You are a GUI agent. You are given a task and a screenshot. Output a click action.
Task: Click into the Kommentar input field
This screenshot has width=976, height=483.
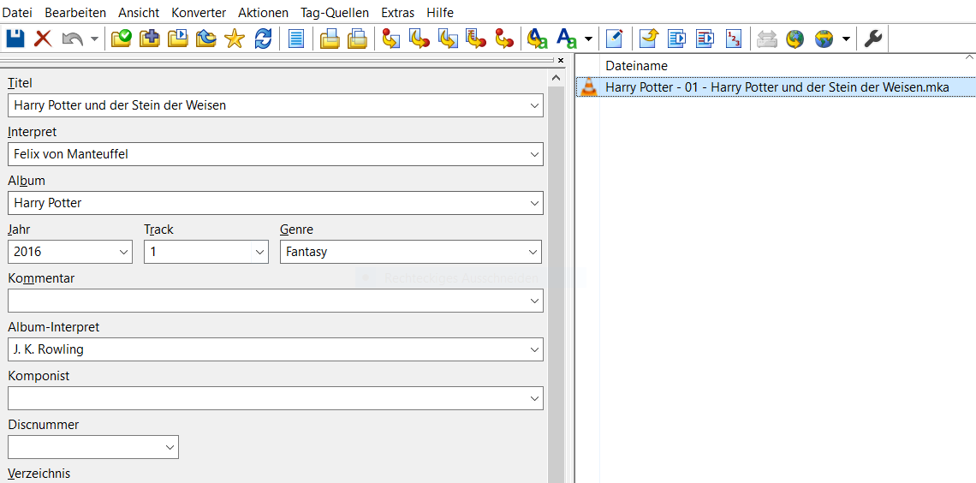pyautogui.click(x=265, y=301)
